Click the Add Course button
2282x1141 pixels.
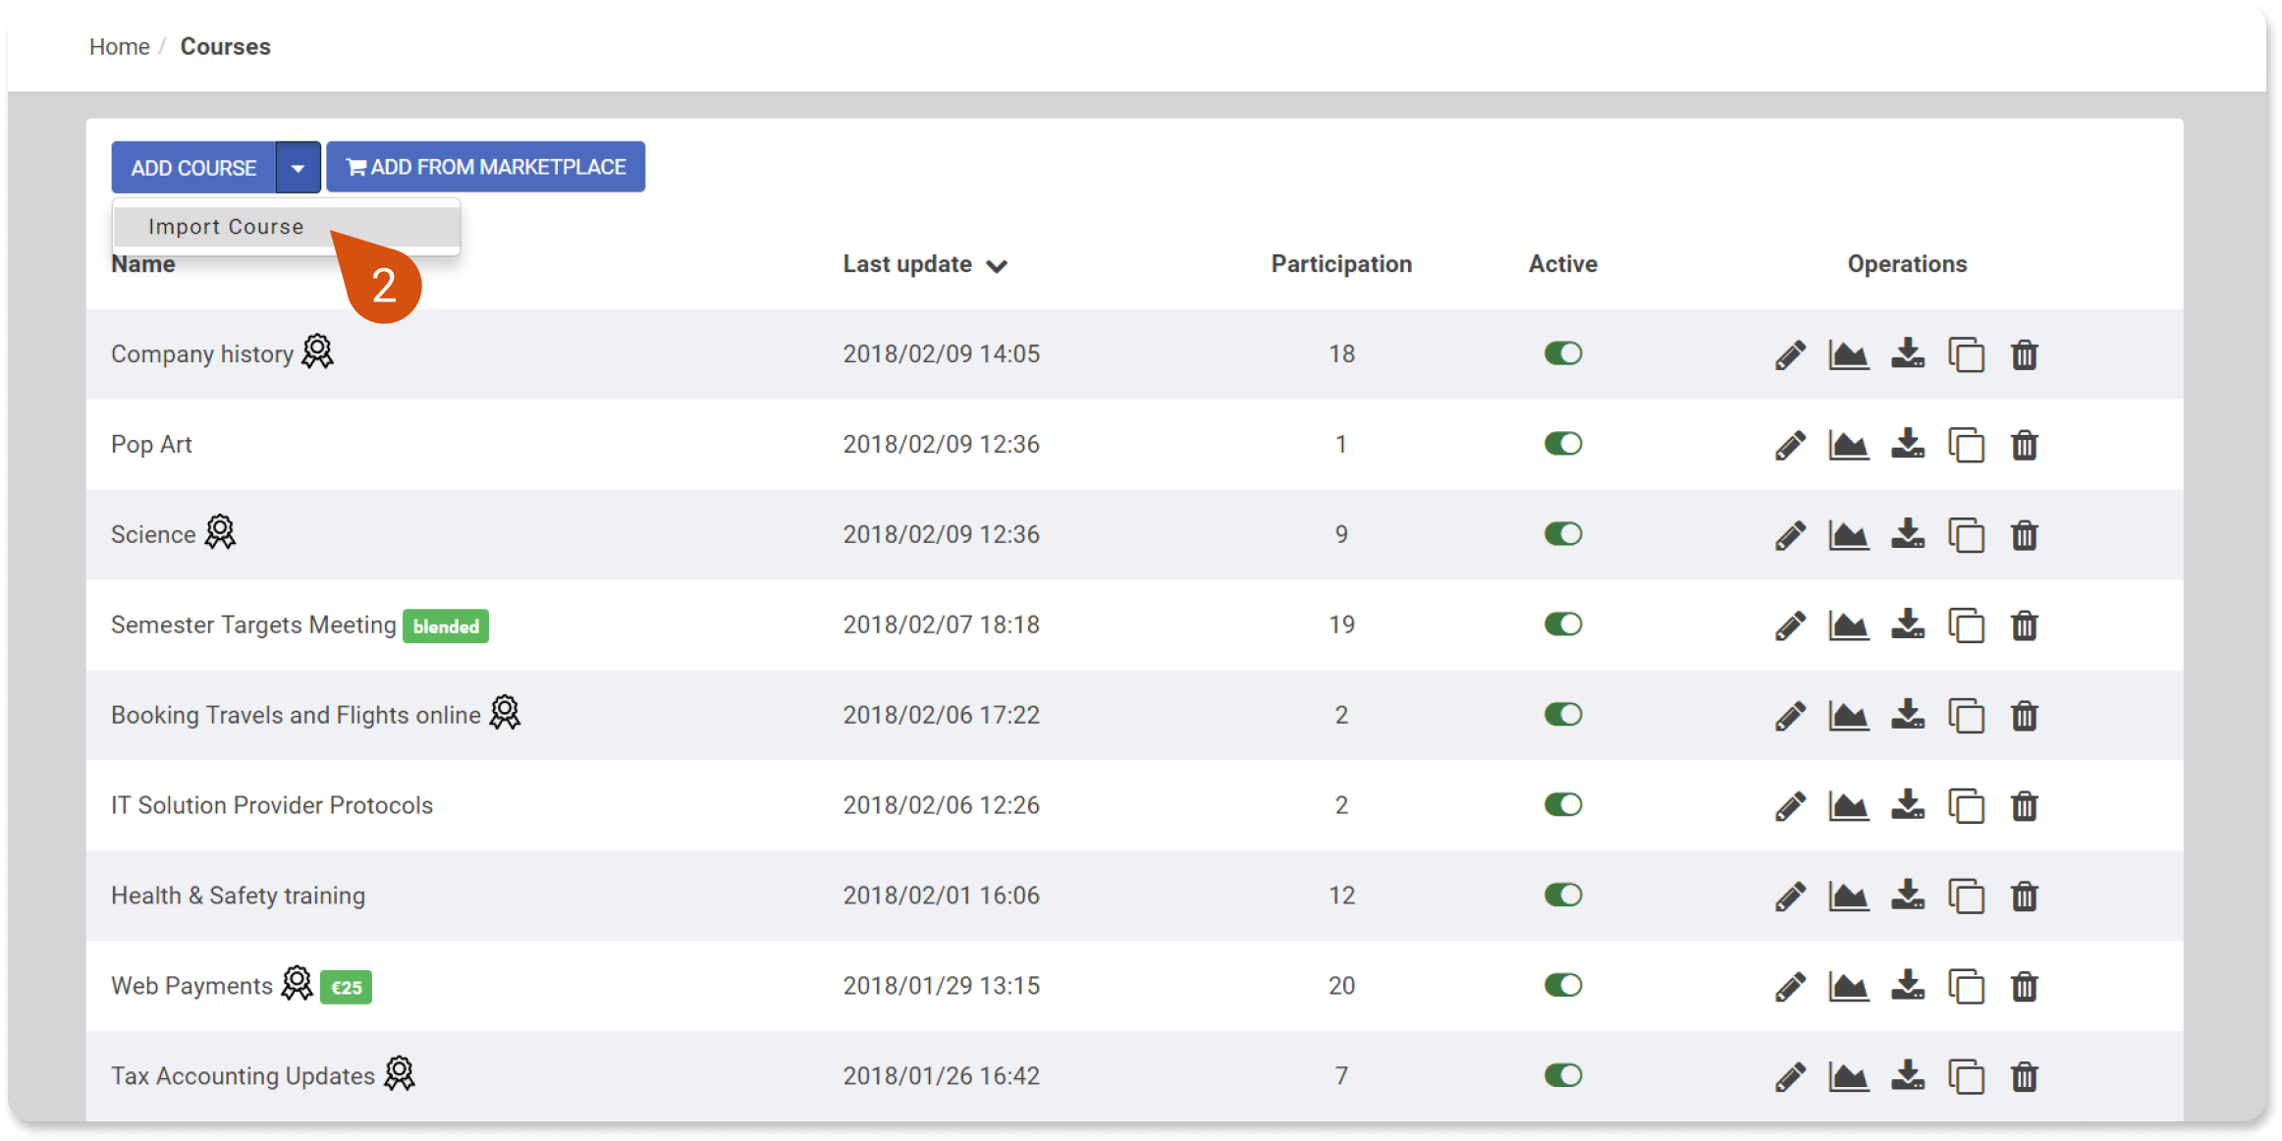[193, 167]
